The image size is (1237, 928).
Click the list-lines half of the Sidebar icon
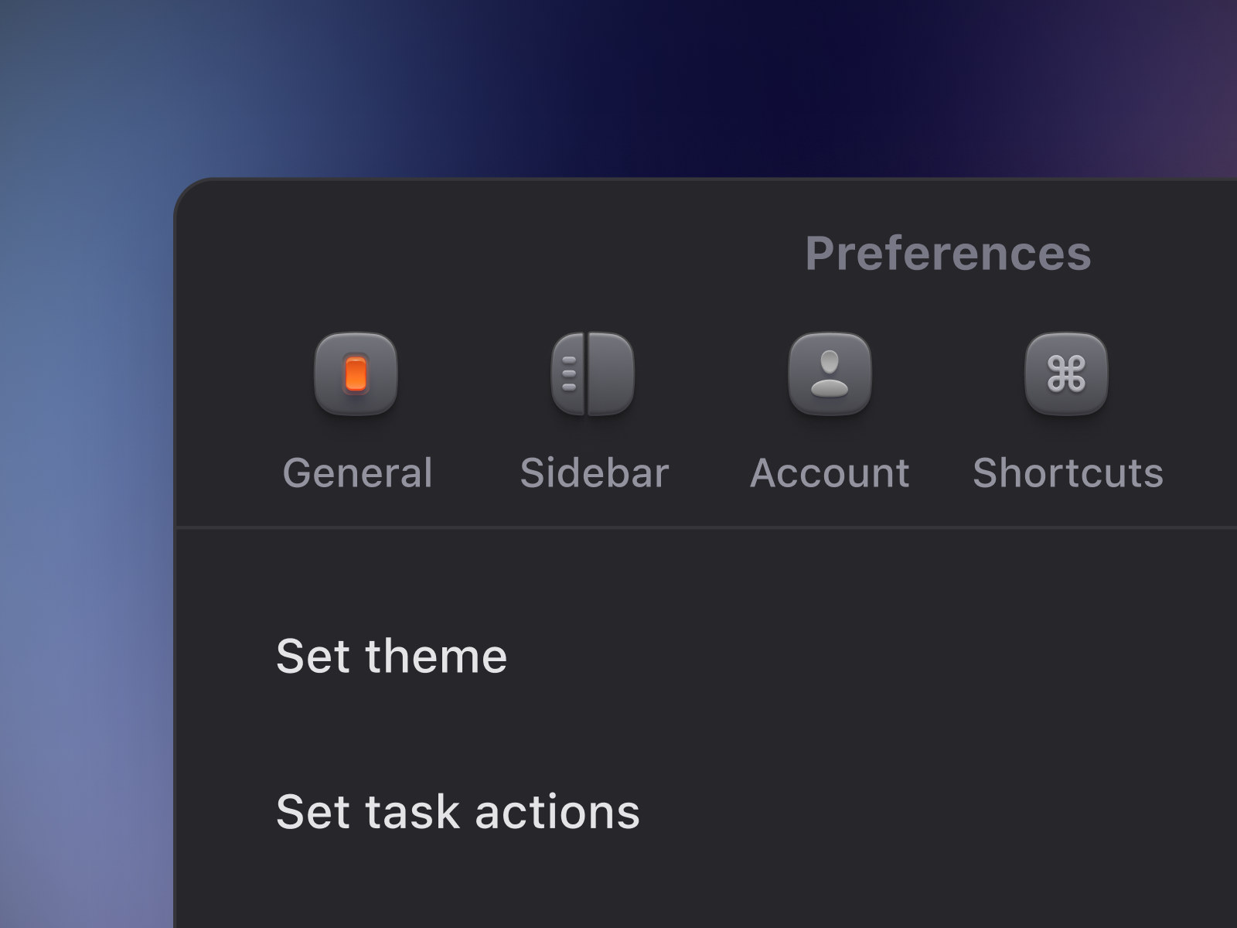[x=568, y=374]
